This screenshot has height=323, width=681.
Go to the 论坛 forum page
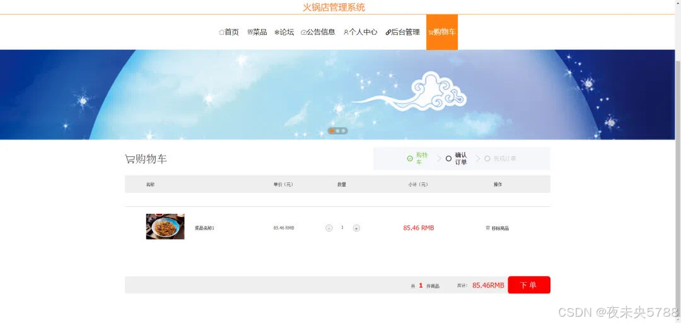[x=284, y=32]
